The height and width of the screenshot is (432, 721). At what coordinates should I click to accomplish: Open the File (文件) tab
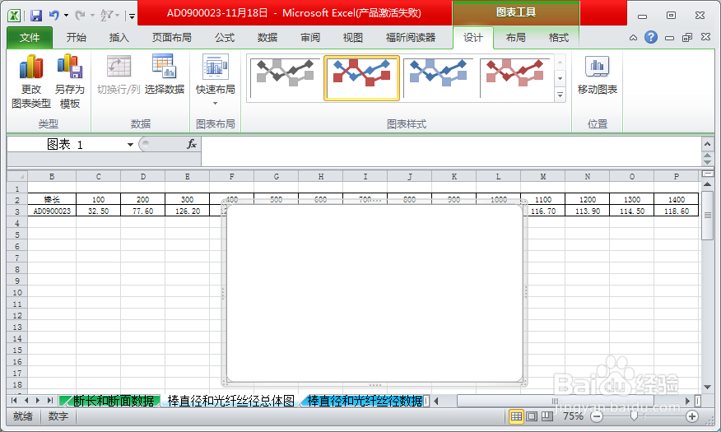pyautogui.click(x=30, y=38)
